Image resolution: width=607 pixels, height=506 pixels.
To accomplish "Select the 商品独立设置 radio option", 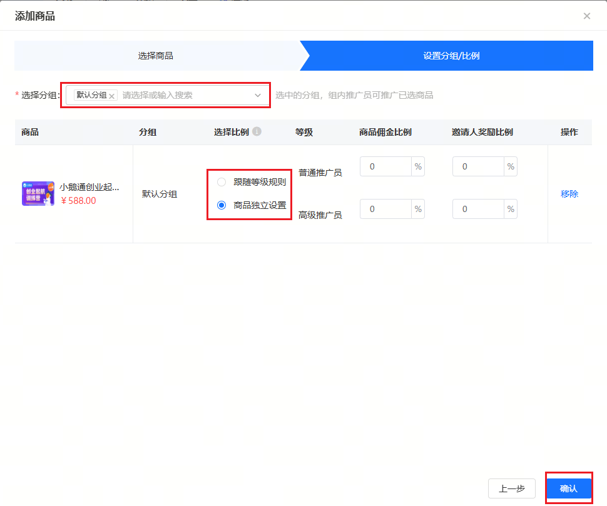I will coord(222,205).
